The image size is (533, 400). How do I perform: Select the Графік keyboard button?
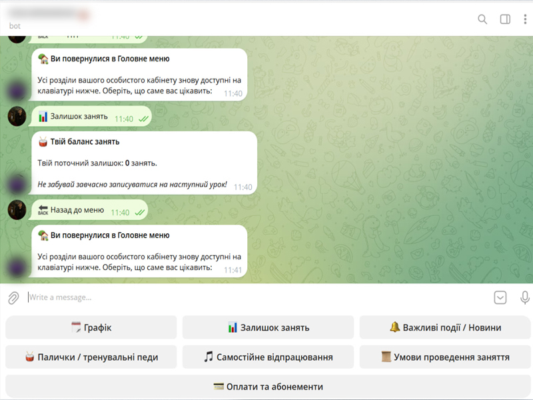(91, 327)
